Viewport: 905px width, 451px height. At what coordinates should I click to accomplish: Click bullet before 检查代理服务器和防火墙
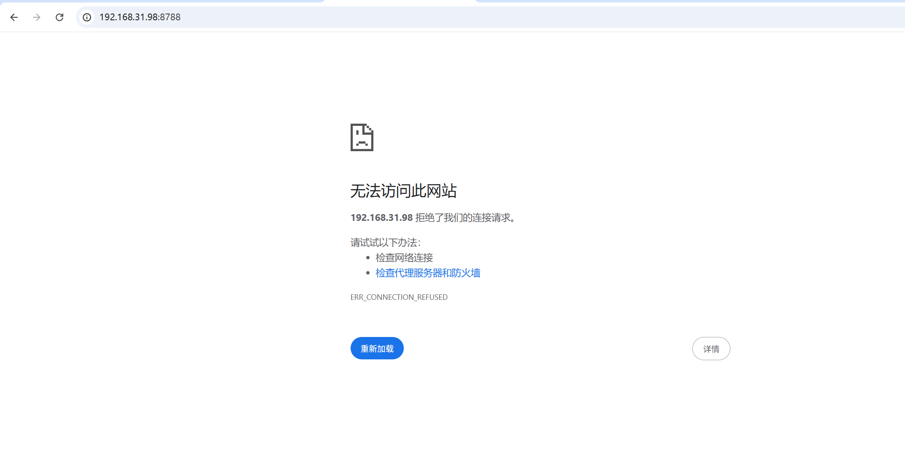368,273
